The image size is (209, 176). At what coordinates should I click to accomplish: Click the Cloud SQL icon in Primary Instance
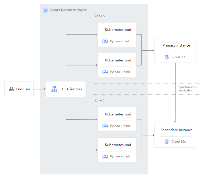click(167, 57)
